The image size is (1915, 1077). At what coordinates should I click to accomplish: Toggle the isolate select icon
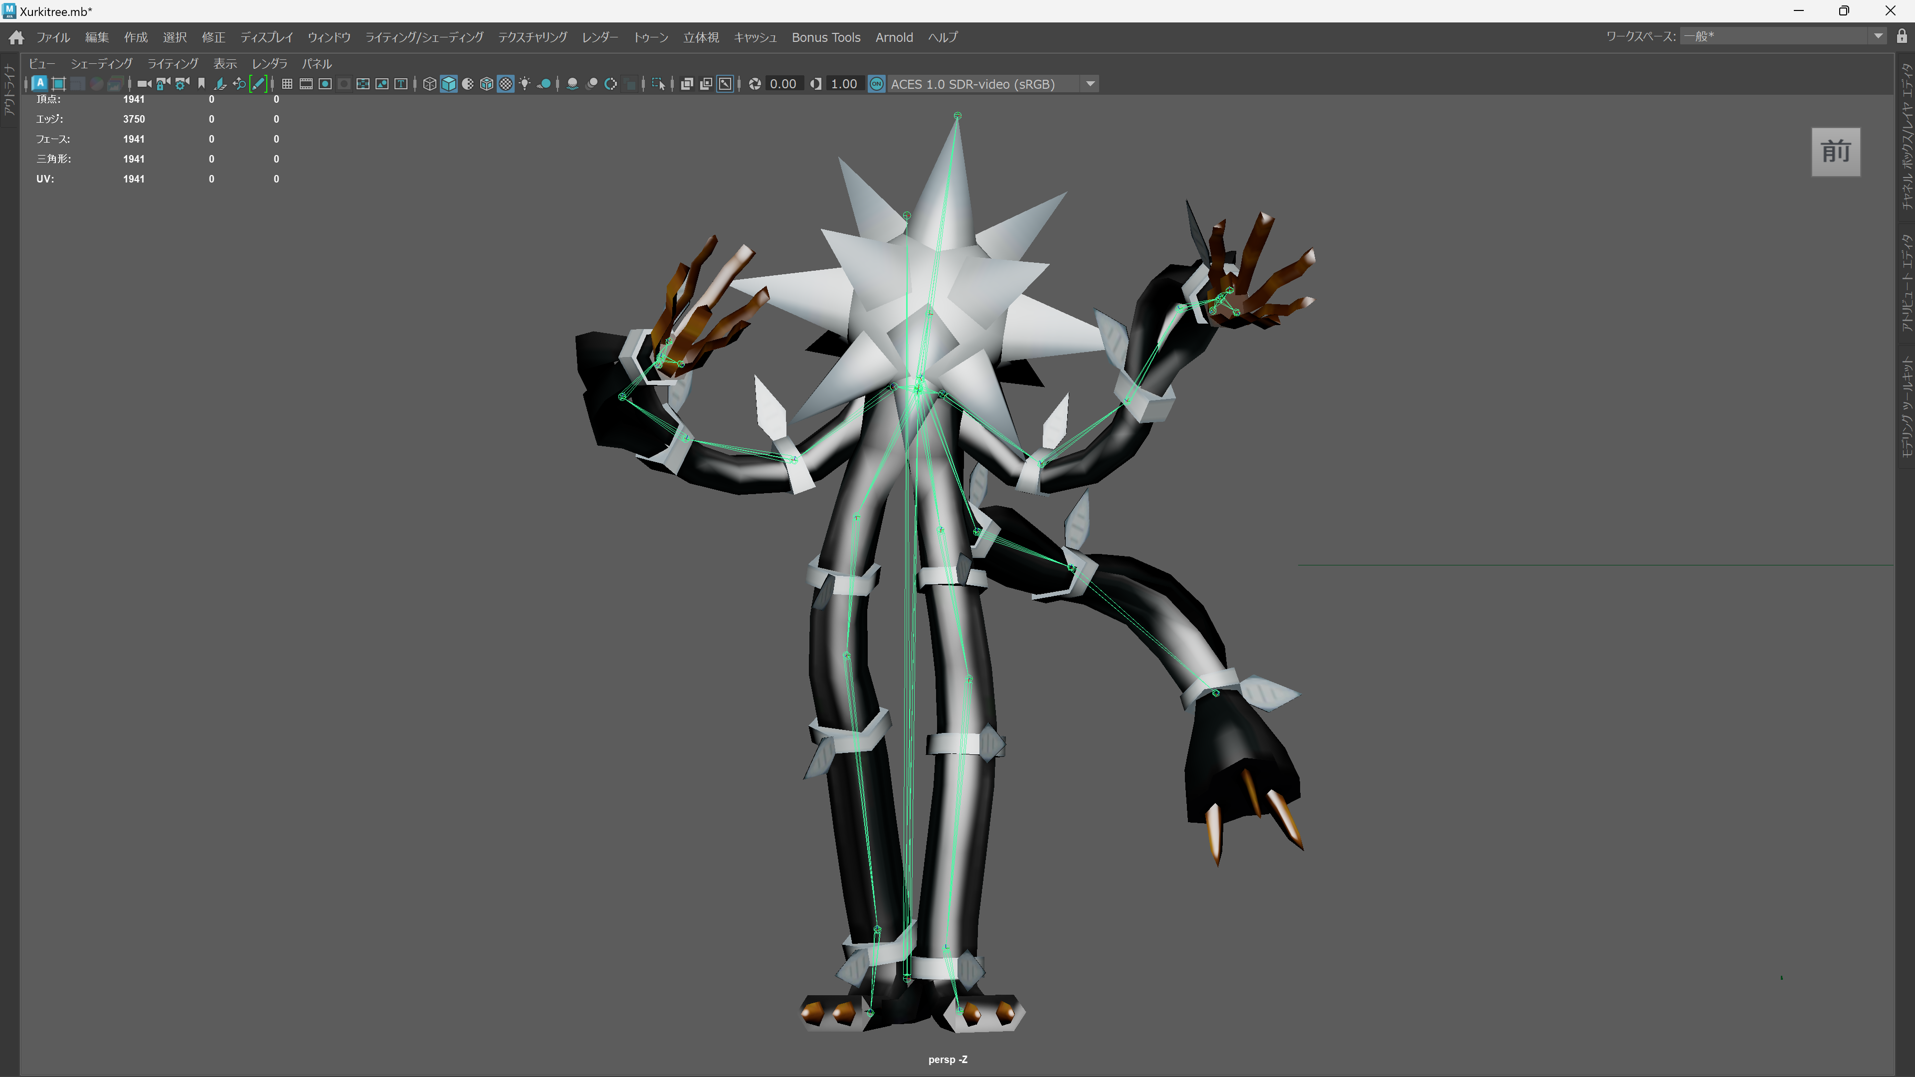tap(659, 84)
